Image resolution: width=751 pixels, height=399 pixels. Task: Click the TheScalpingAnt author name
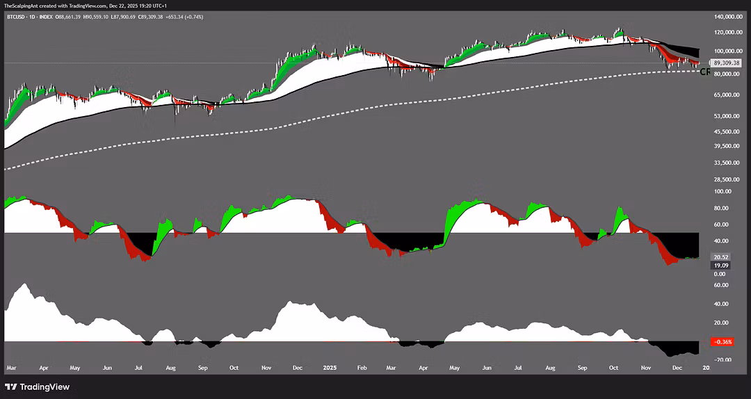[22, 5]
